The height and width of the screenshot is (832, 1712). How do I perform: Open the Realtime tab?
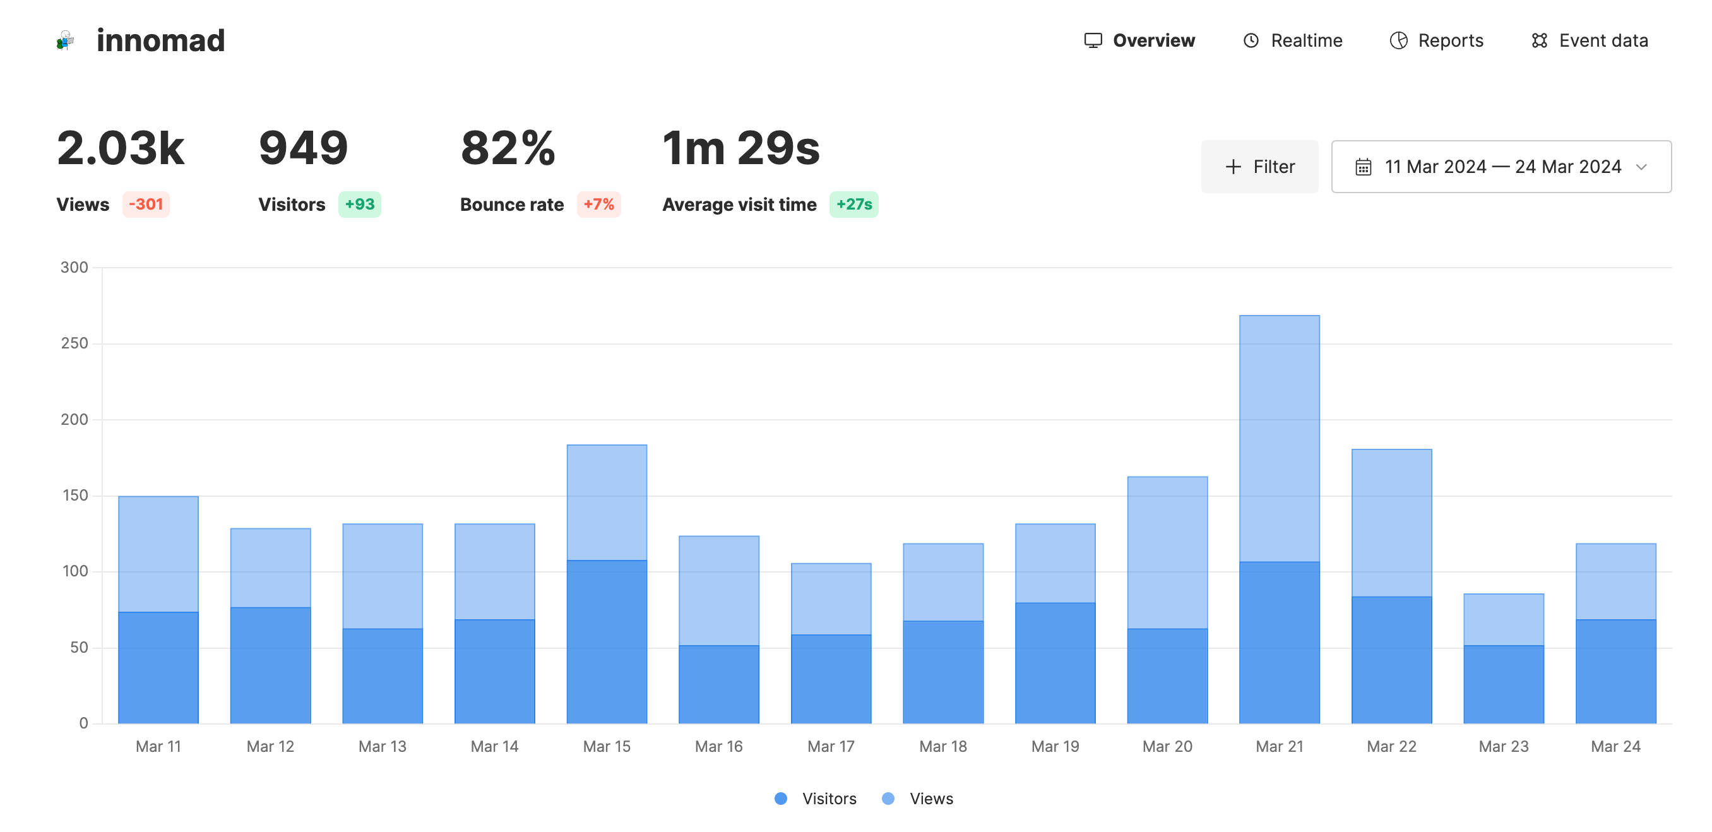[1293, 40]
